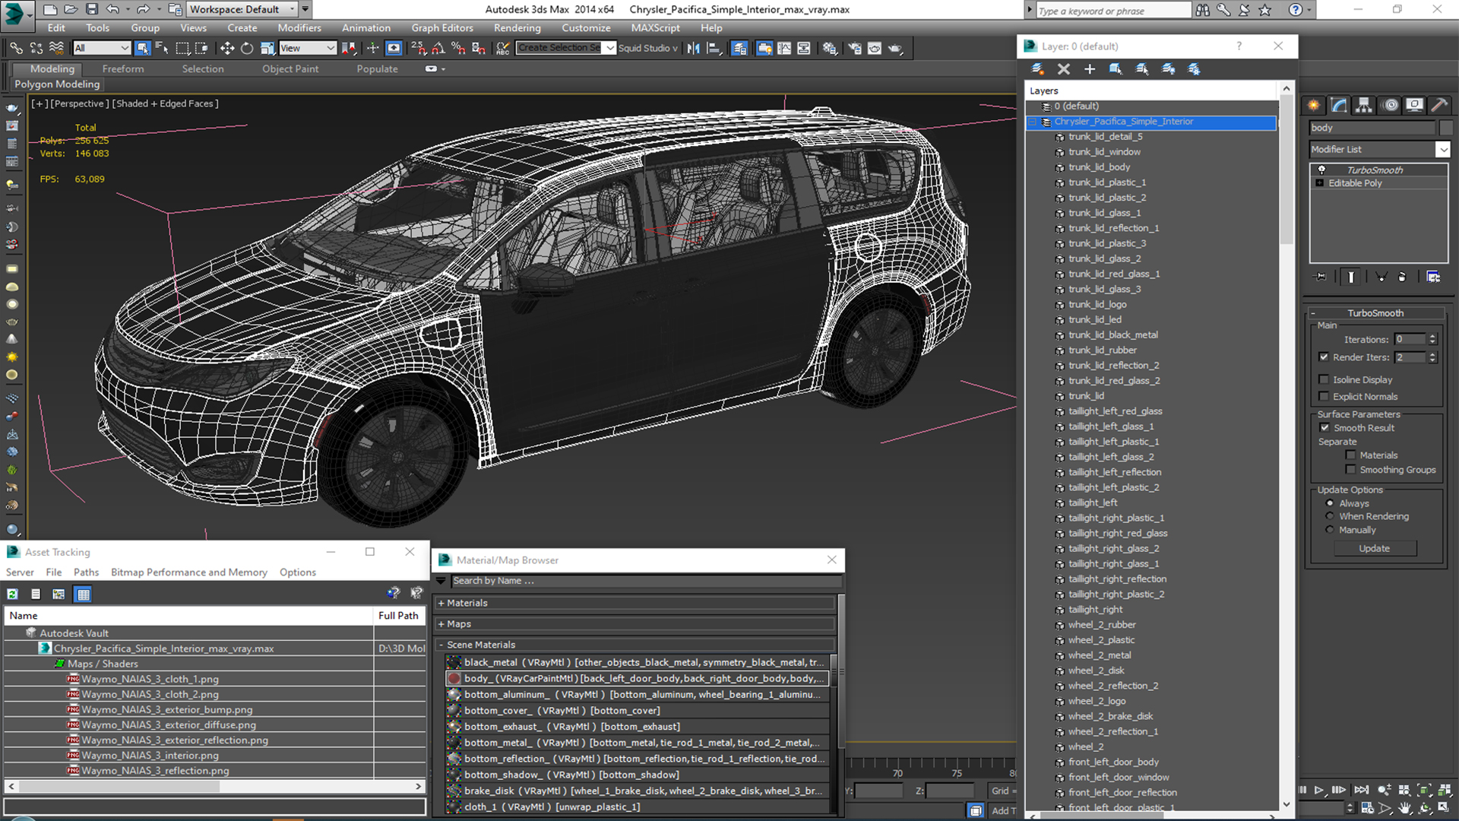Collapse the Scene Materials group

pyautogui.click(x=441, y=645)
